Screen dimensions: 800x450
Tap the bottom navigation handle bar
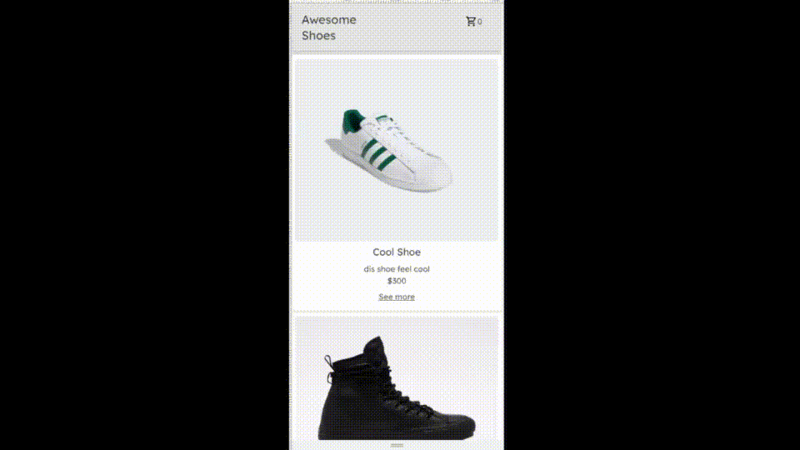(x=397, y=445)
